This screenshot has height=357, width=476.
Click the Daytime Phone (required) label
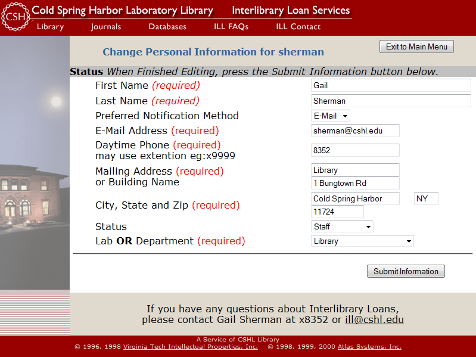(158, 145)
